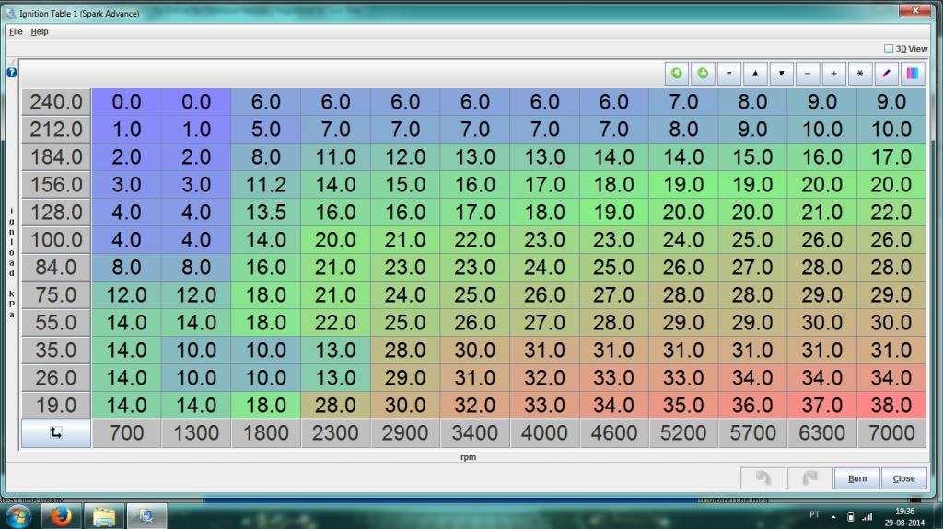Select the 13.5 cell
Viewport: 943px width, 529px height.
point(266,213)
